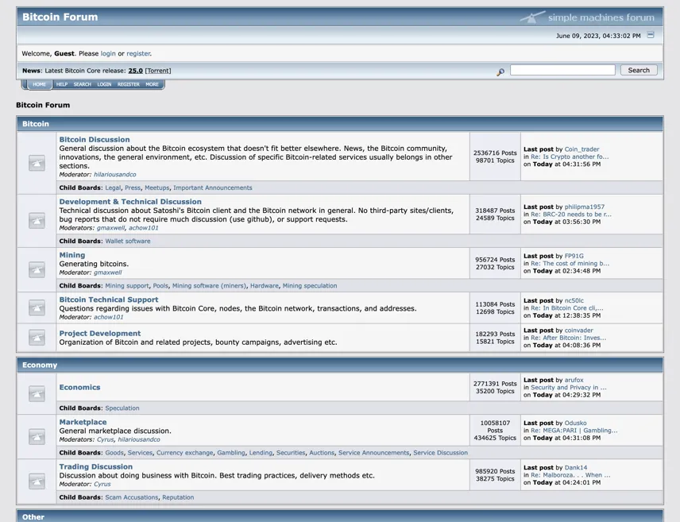The width and height of the screenshot is (680, 522).
Task: Focus the search text field
Action: pyautogui.click(x=562, y=70)
